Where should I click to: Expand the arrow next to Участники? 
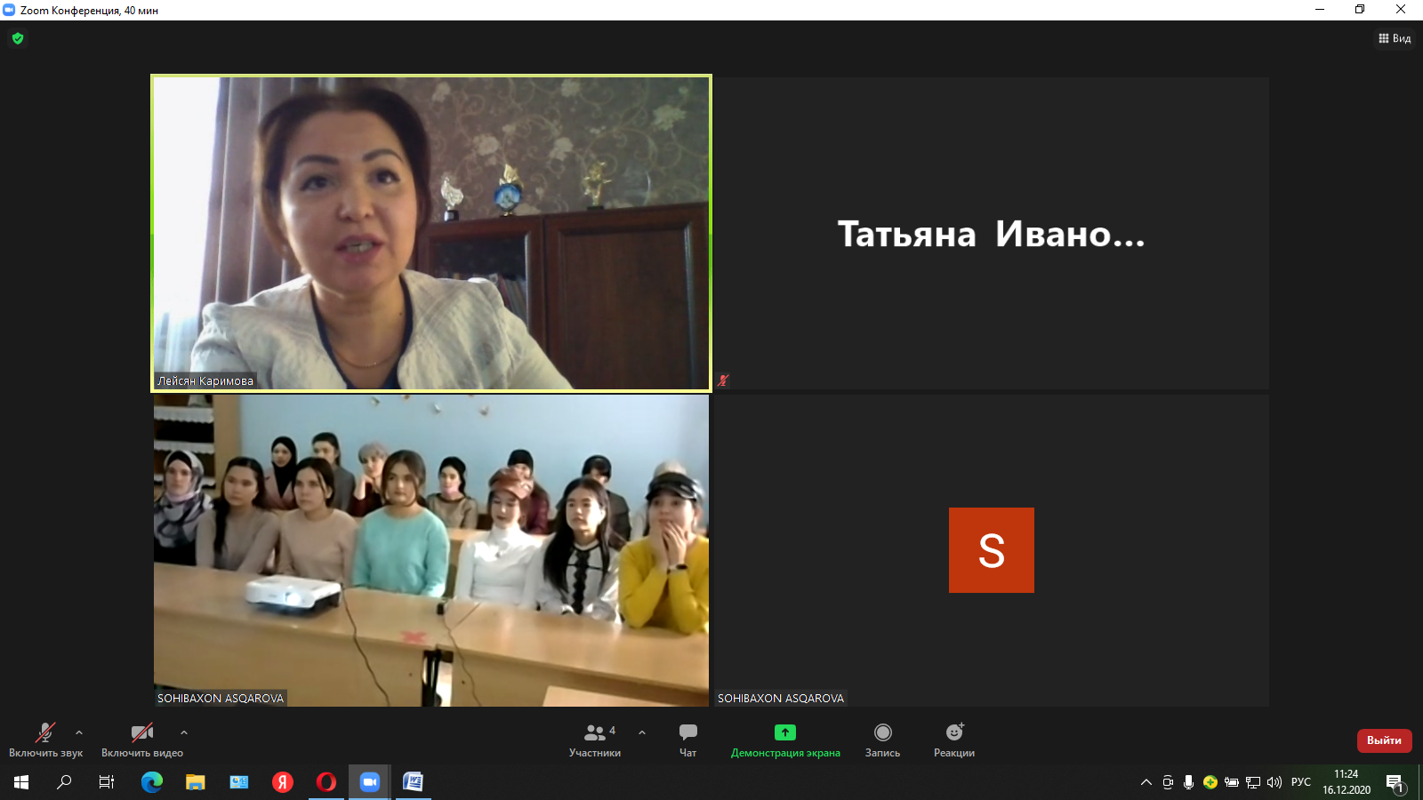coord(642,732)
